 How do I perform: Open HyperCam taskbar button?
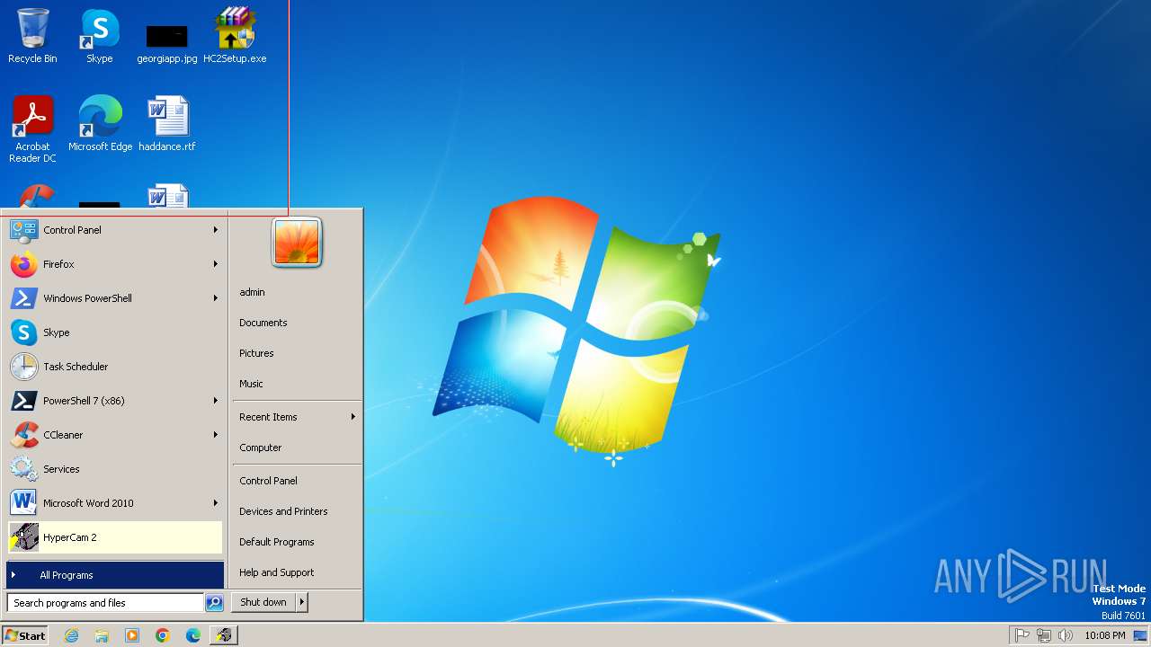224,635
